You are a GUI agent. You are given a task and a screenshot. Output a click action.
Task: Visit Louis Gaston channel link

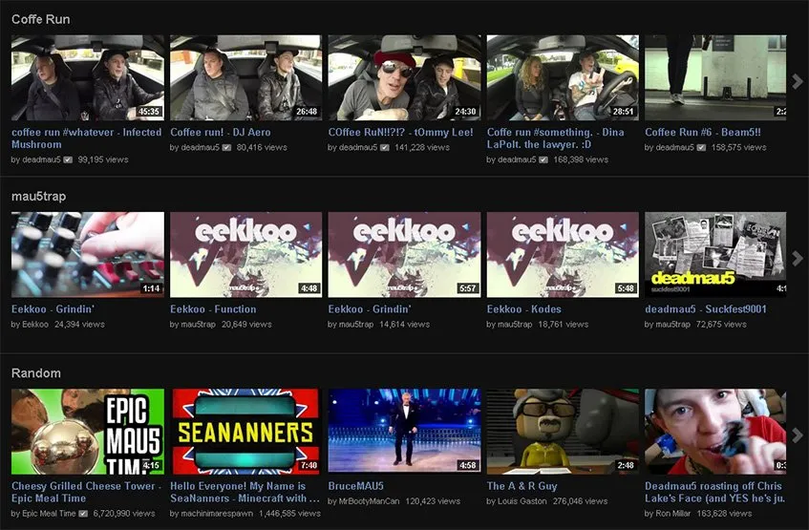[522, 501]
